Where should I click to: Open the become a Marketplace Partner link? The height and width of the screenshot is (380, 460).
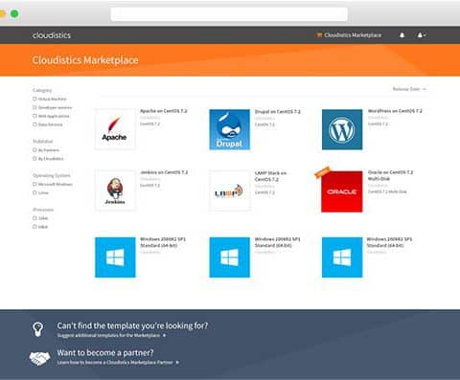[x=118, y=363]
